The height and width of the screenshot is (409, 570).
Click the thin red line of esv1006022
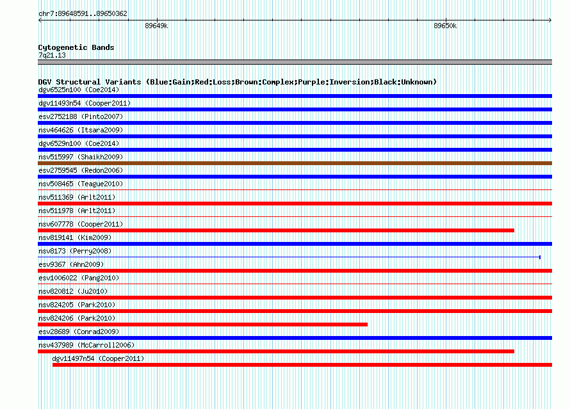(x=295, y=284)
